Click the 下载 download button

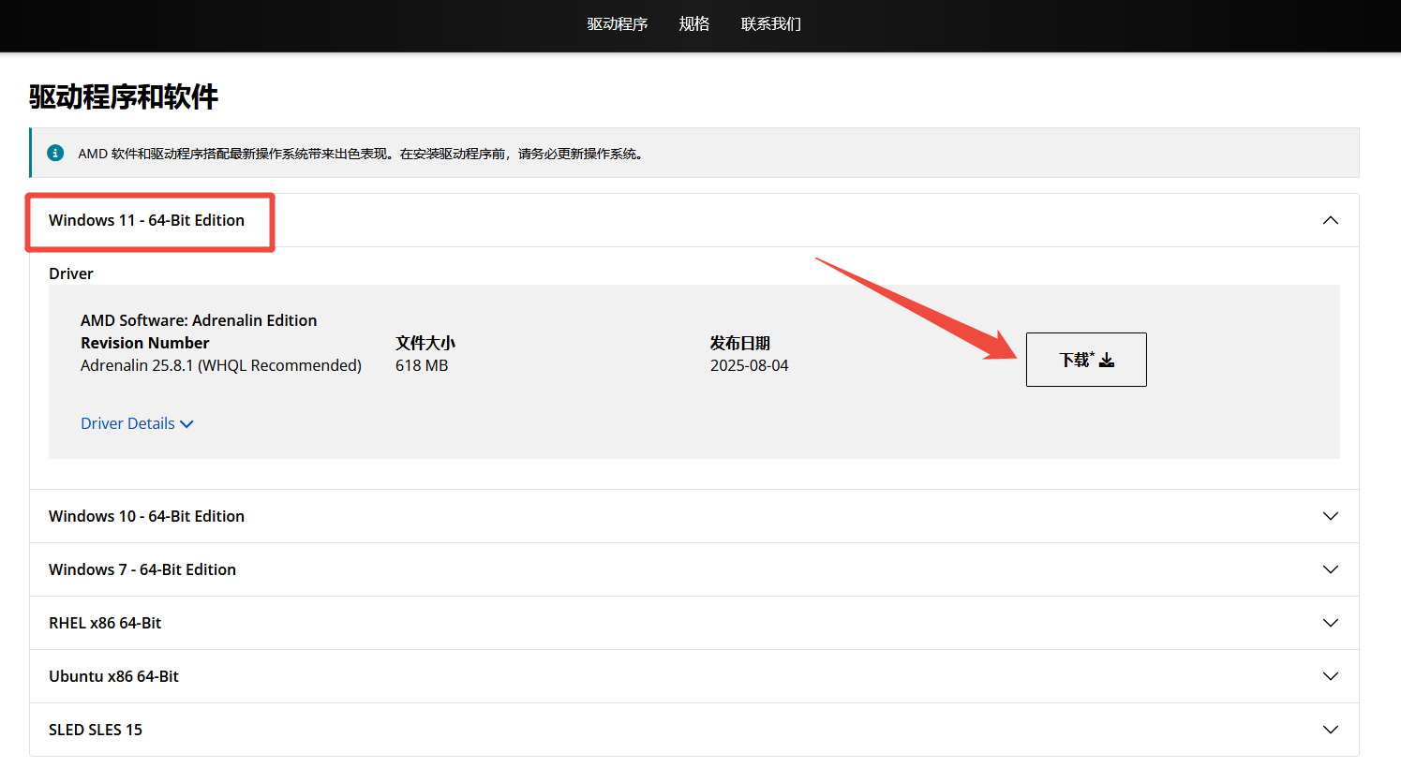[1086, 360]
